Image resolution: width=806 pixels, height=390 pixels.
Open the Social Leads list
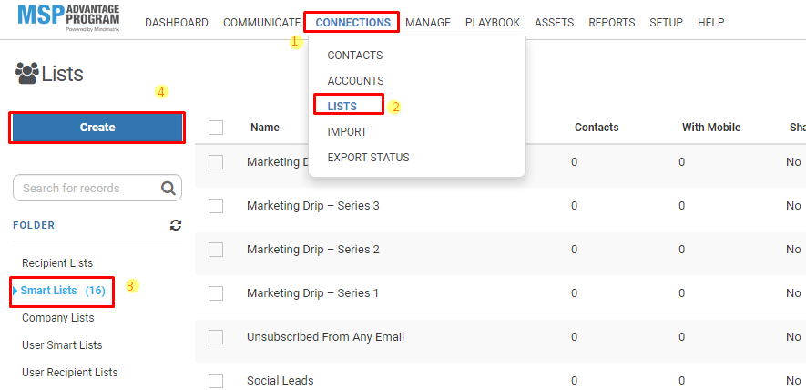coord(281,381)
